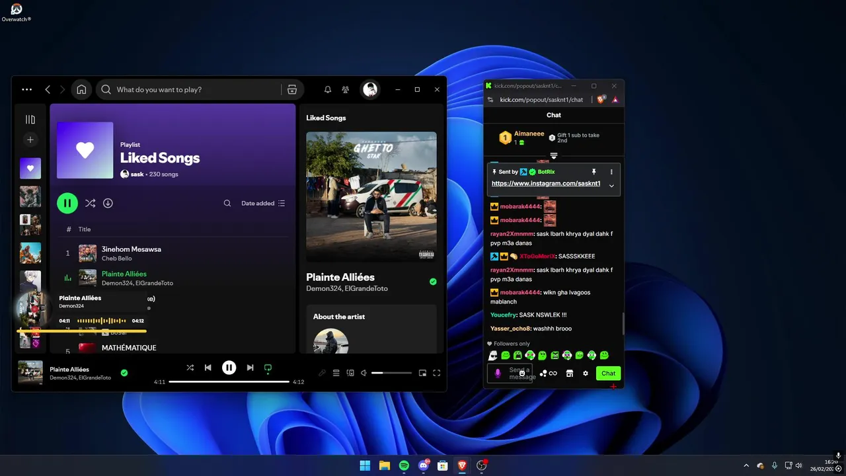Go back in Spotify navigation
This screenshot has height=476, width=846.
click(x=48, y=89)
